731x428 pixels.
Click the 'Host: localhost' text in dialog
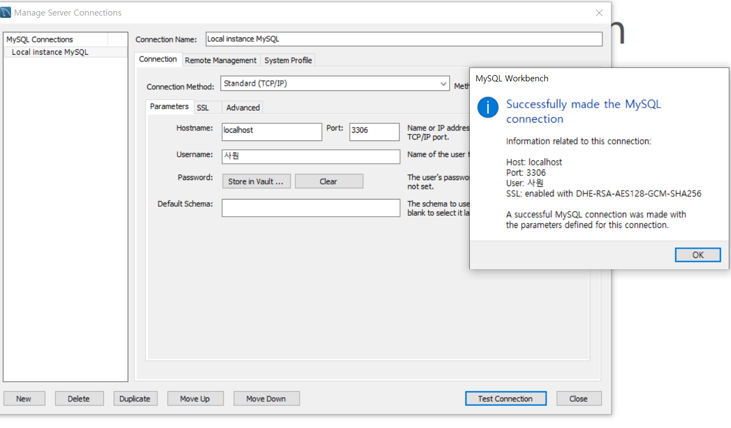[x=534, y=162]
